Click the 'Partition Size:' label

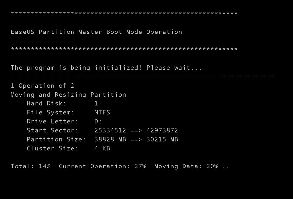(57, 139)
